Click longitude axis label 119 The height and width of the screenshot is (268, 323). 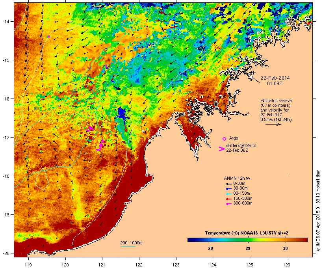coord(28,265)
